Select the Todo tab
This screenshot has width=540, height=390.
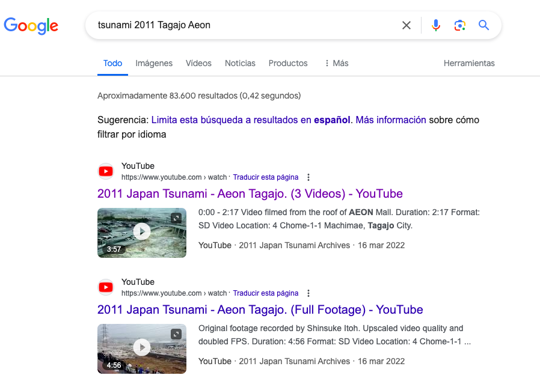tap(112, 63)
